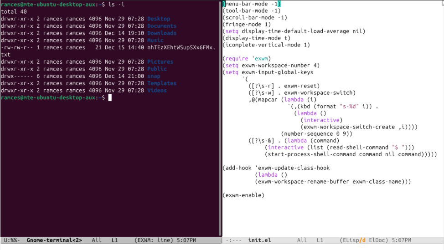The image size is (444, 250).
Task: Click read-shell-command in the code
Action: [x=359, y=148]
